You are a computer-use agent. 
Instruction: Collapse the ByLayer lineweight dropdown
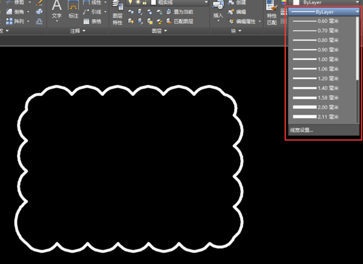357,11
